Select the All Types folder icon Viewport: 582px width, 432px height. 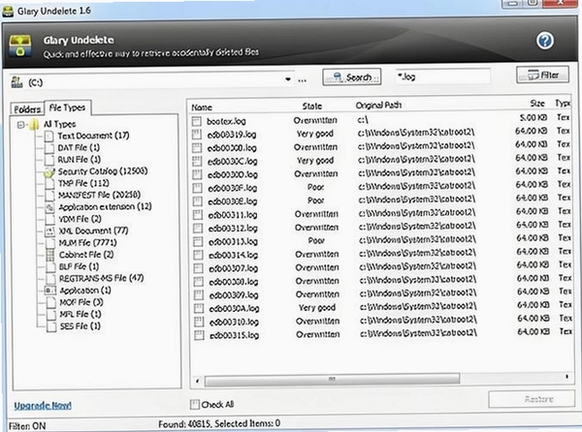34,124
